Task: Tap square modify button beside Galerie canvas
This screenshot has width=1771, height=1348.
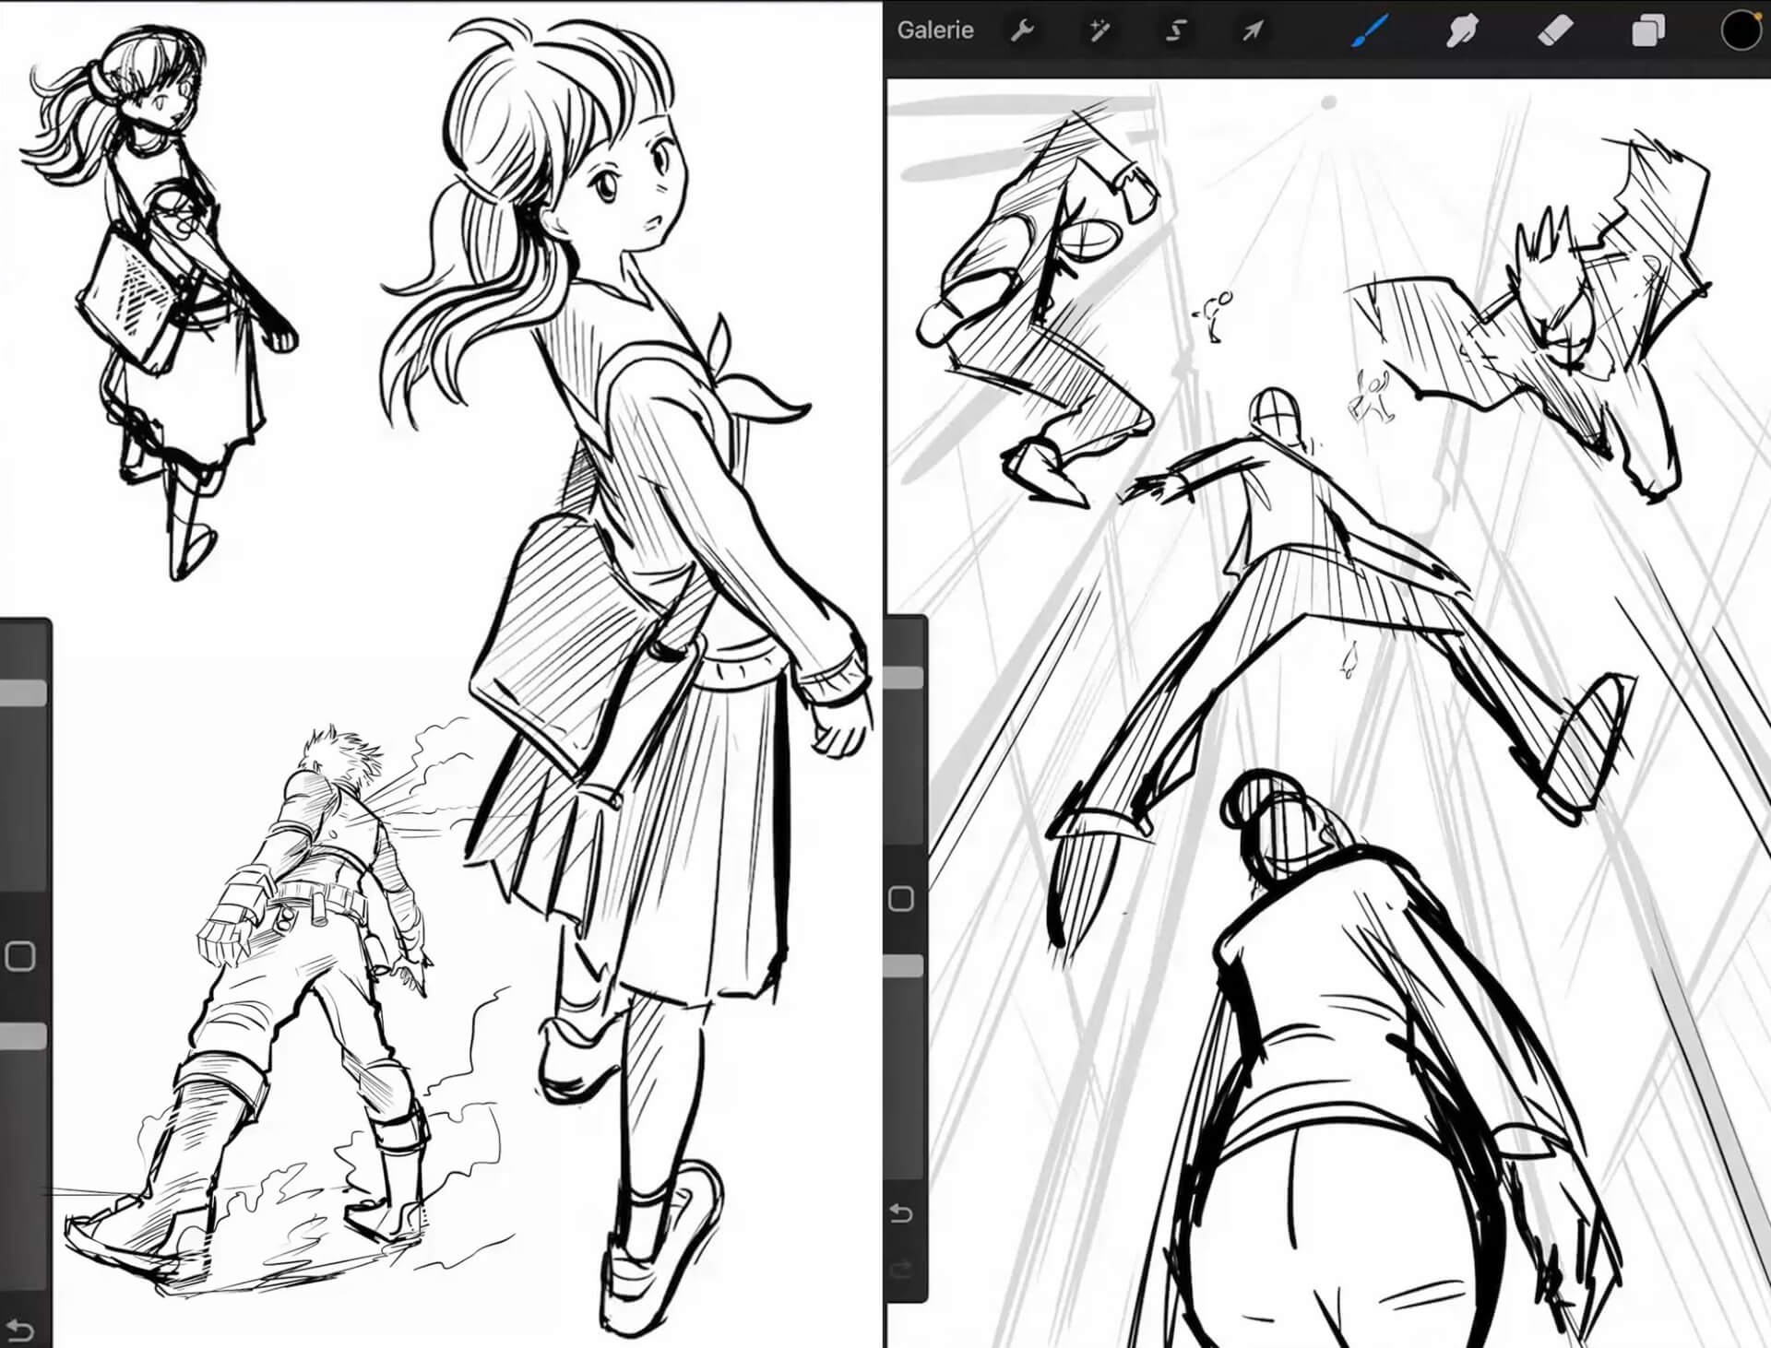Action: click(x=901, y=898)
